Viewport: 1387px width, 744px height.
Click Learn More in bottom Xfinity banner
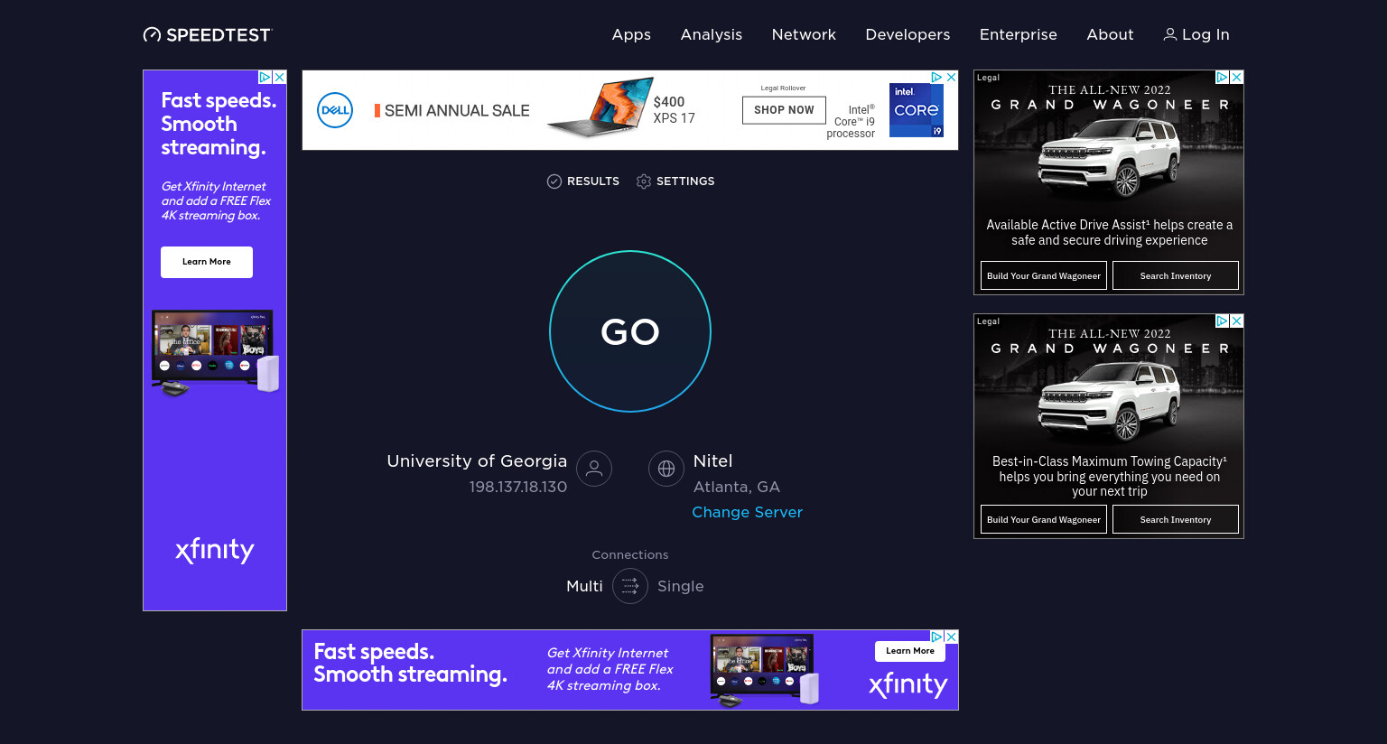point(910,651)
